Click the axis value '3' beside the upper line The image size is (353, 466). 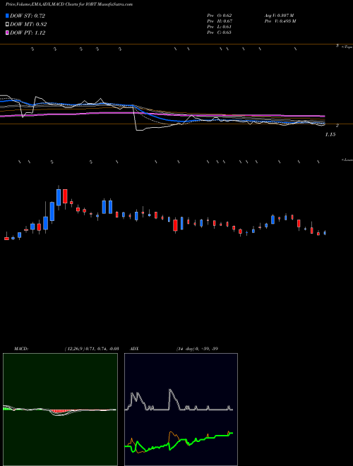pos(337,45)
